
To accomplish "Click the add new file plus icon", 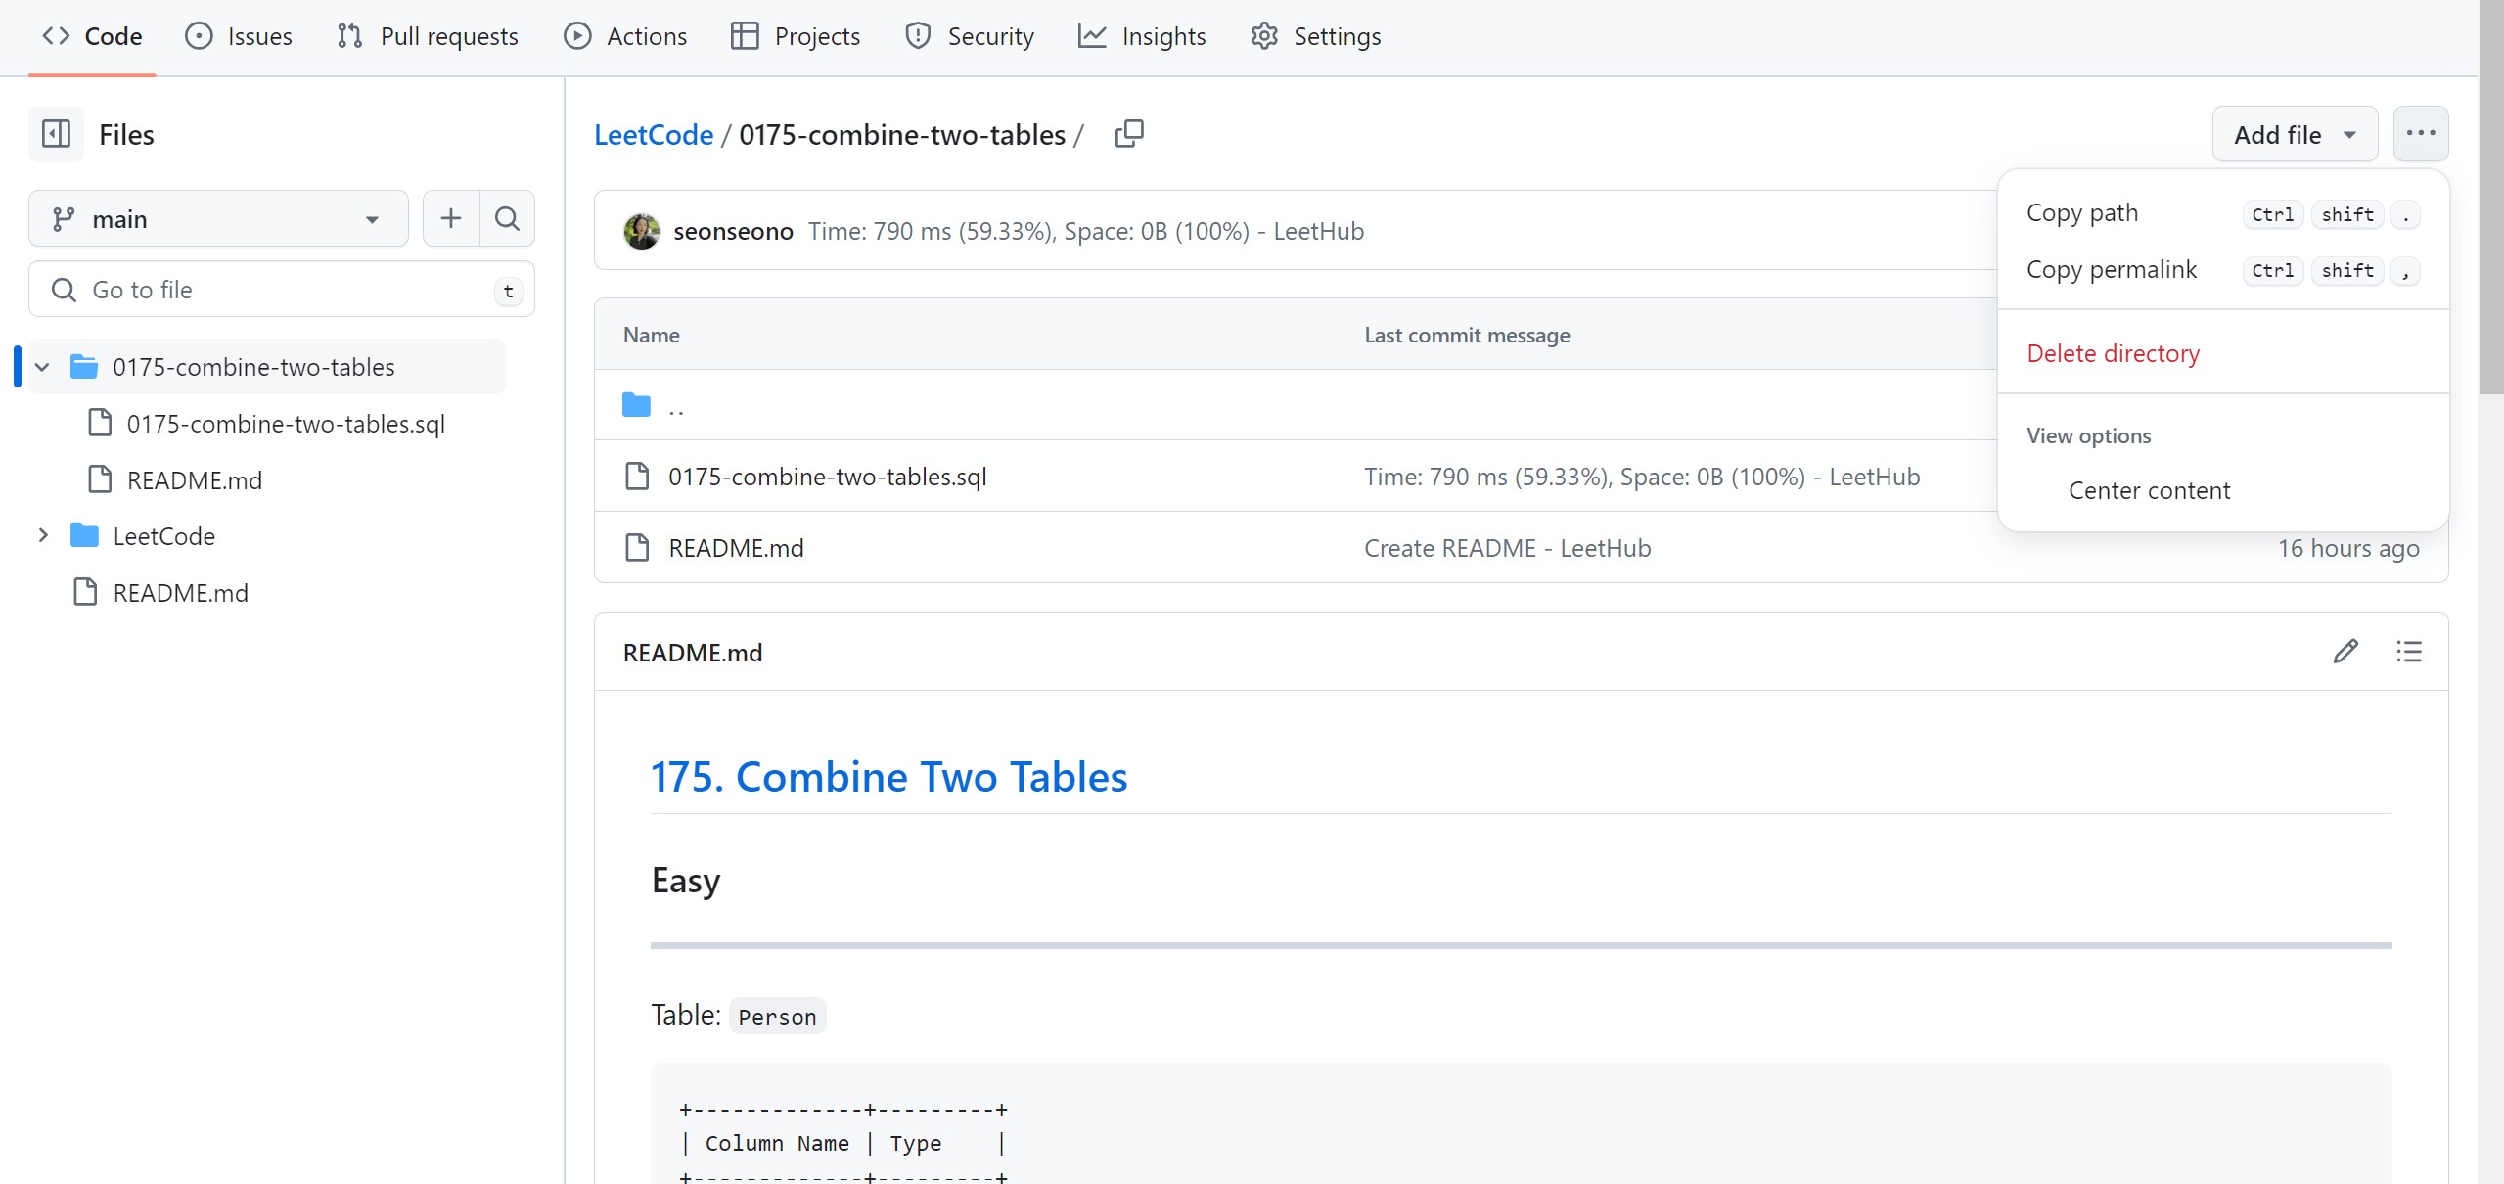I will pyautogui.click(x=450, y=218).
